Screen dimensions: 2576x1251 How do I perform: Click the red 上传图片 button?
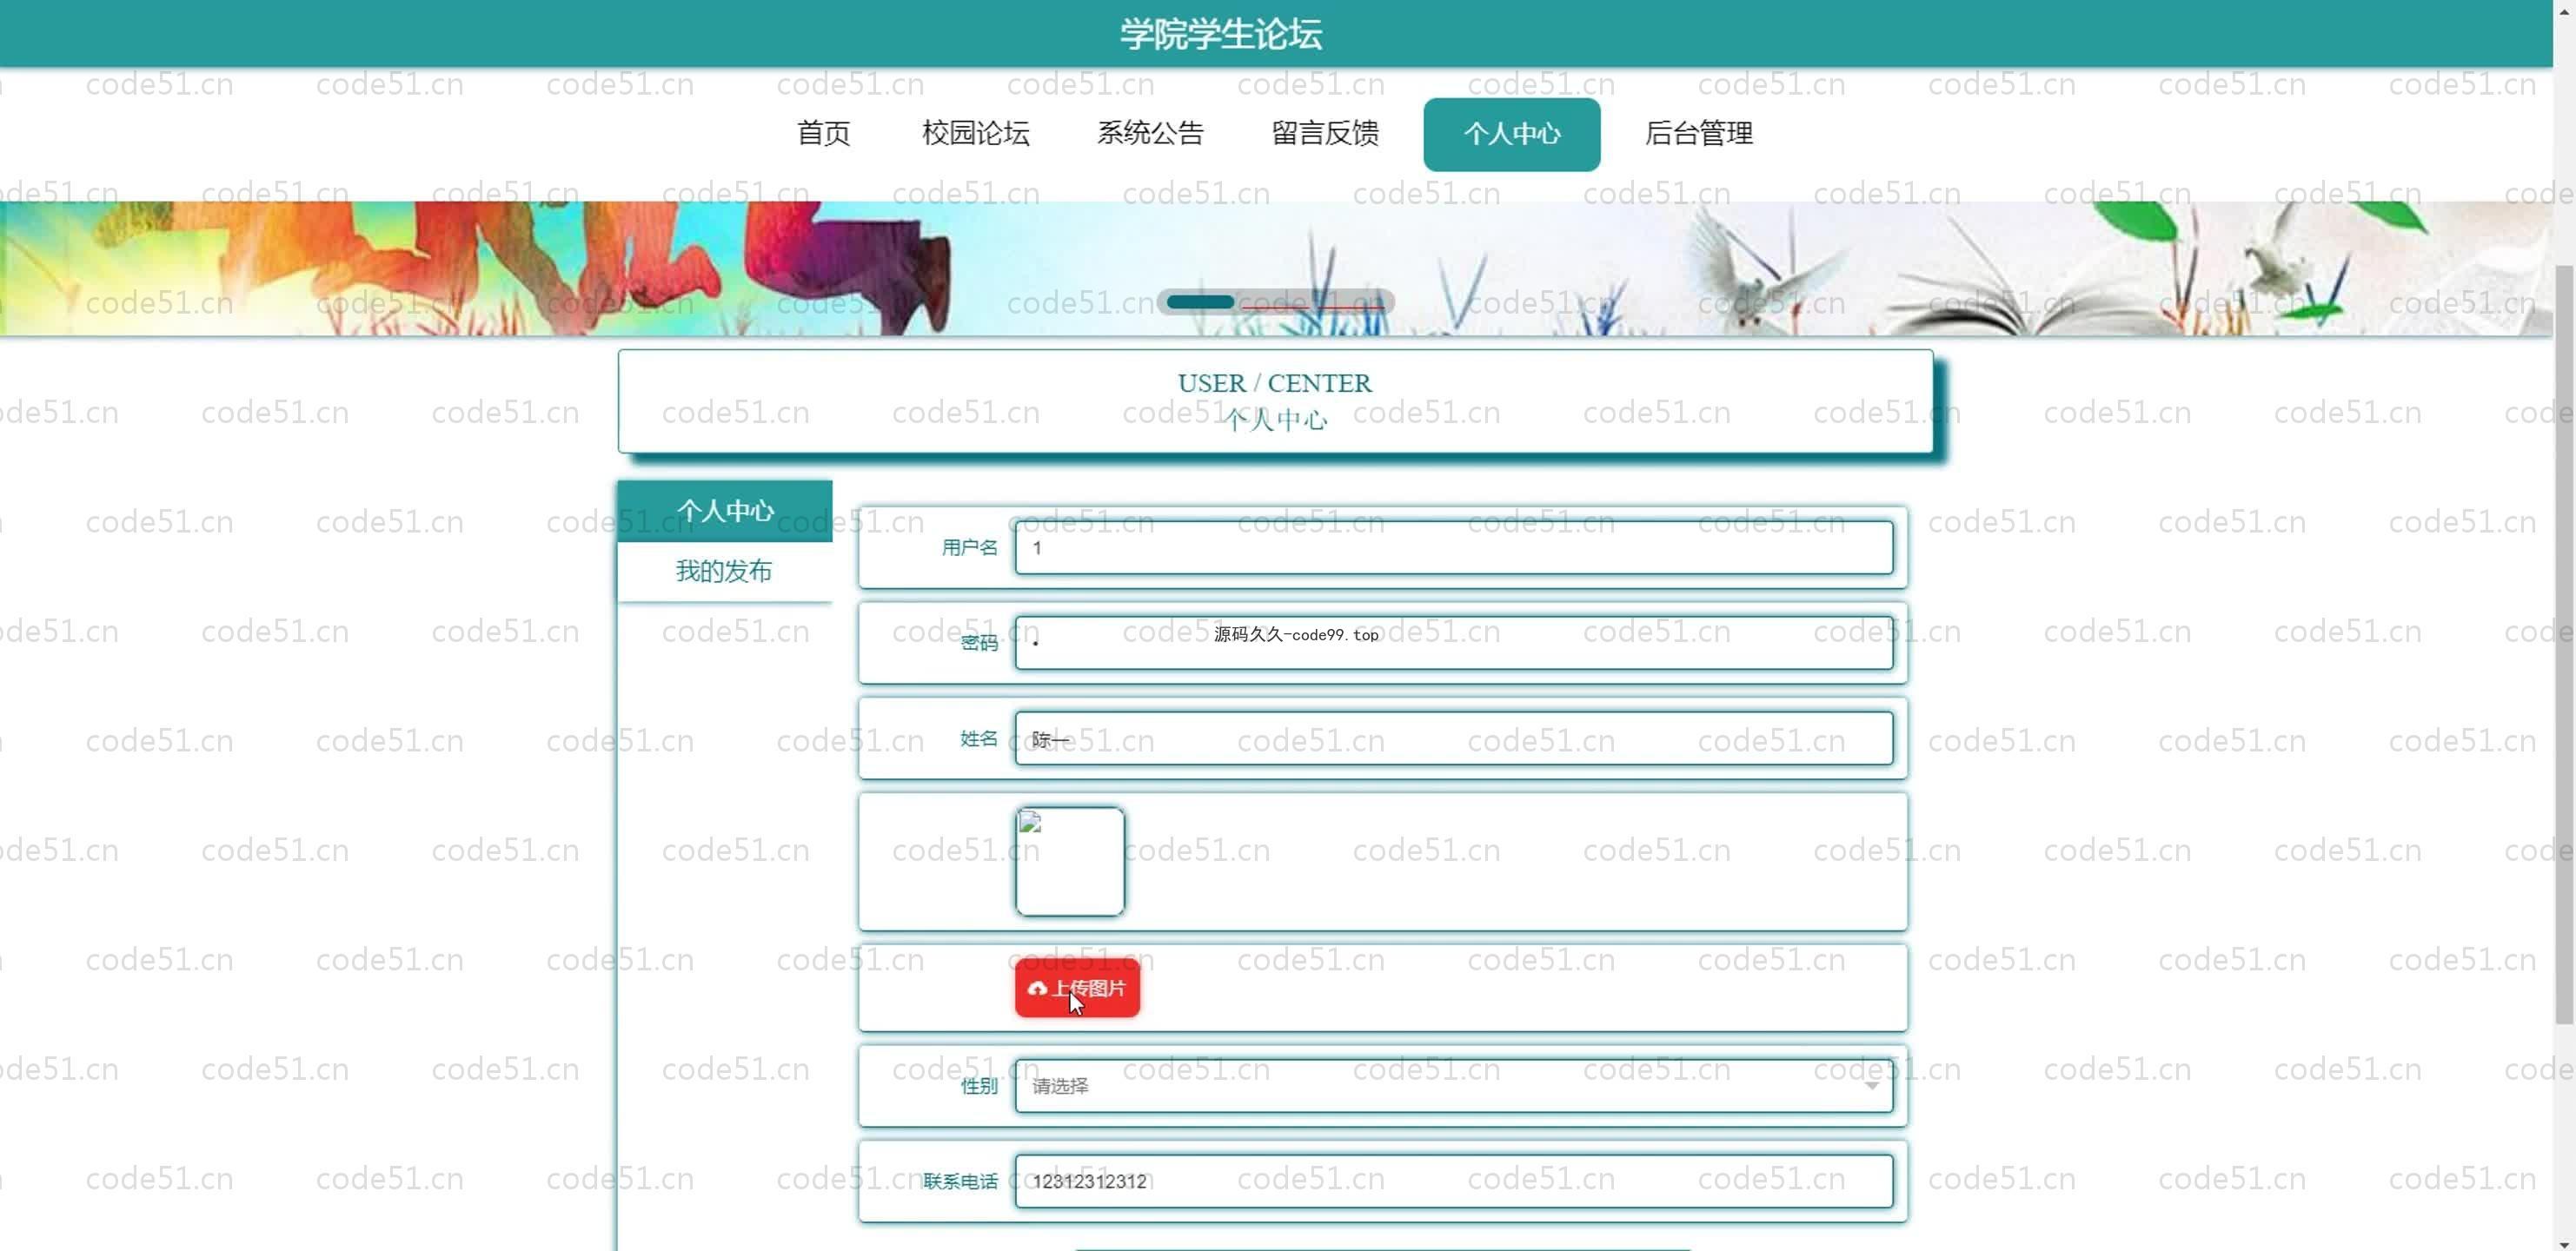(1077, 988)
